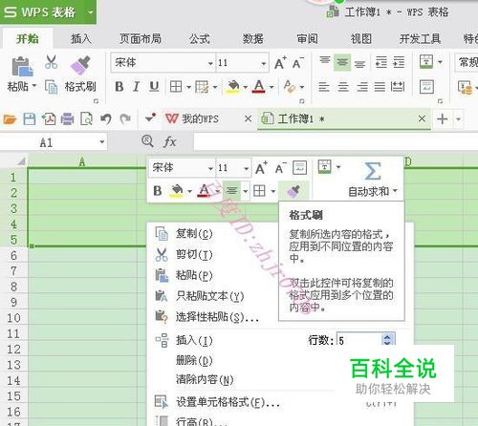Screen dimensions: 478x426
Task: Select row 10 header
Action: pos(14,318)
